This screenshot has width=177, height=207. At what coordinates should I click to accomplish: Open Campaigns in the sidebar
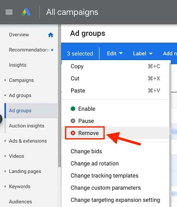coord(21,80)
